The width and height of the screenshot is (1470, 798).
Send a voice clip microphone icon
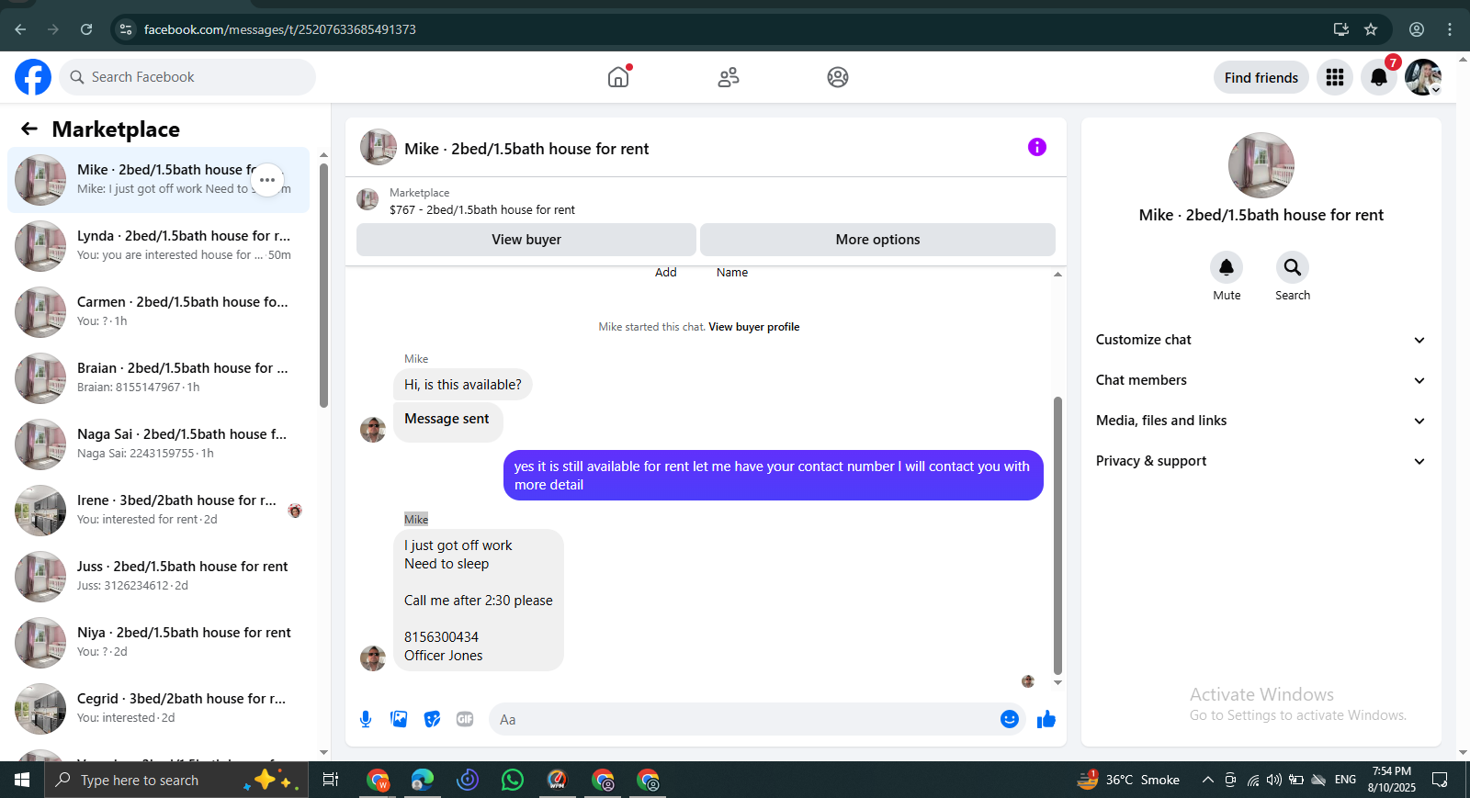click(x=366, y=719)
